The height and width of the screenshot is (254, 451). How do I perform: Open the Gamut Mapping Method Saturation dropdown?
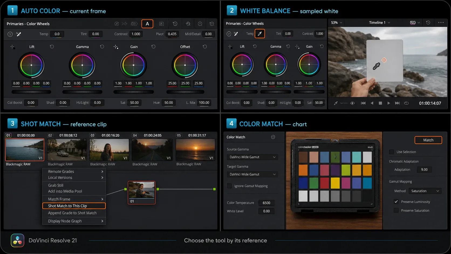pos(425,191)
